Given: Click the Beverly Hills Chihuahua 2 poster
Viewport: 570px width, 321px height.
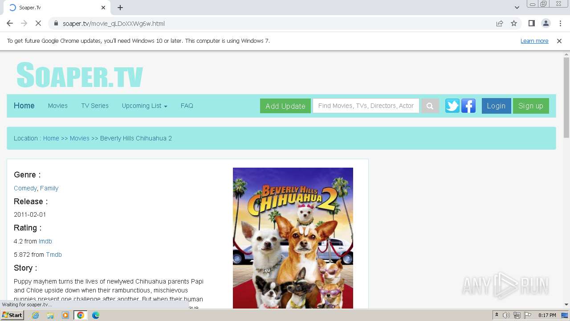Looking at the screenshot, I should coord(293,238).
